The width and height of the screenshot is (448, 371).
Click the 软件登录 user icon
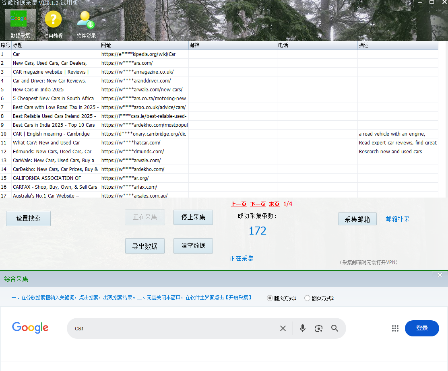pyautogui.click(x=86, y=25)
